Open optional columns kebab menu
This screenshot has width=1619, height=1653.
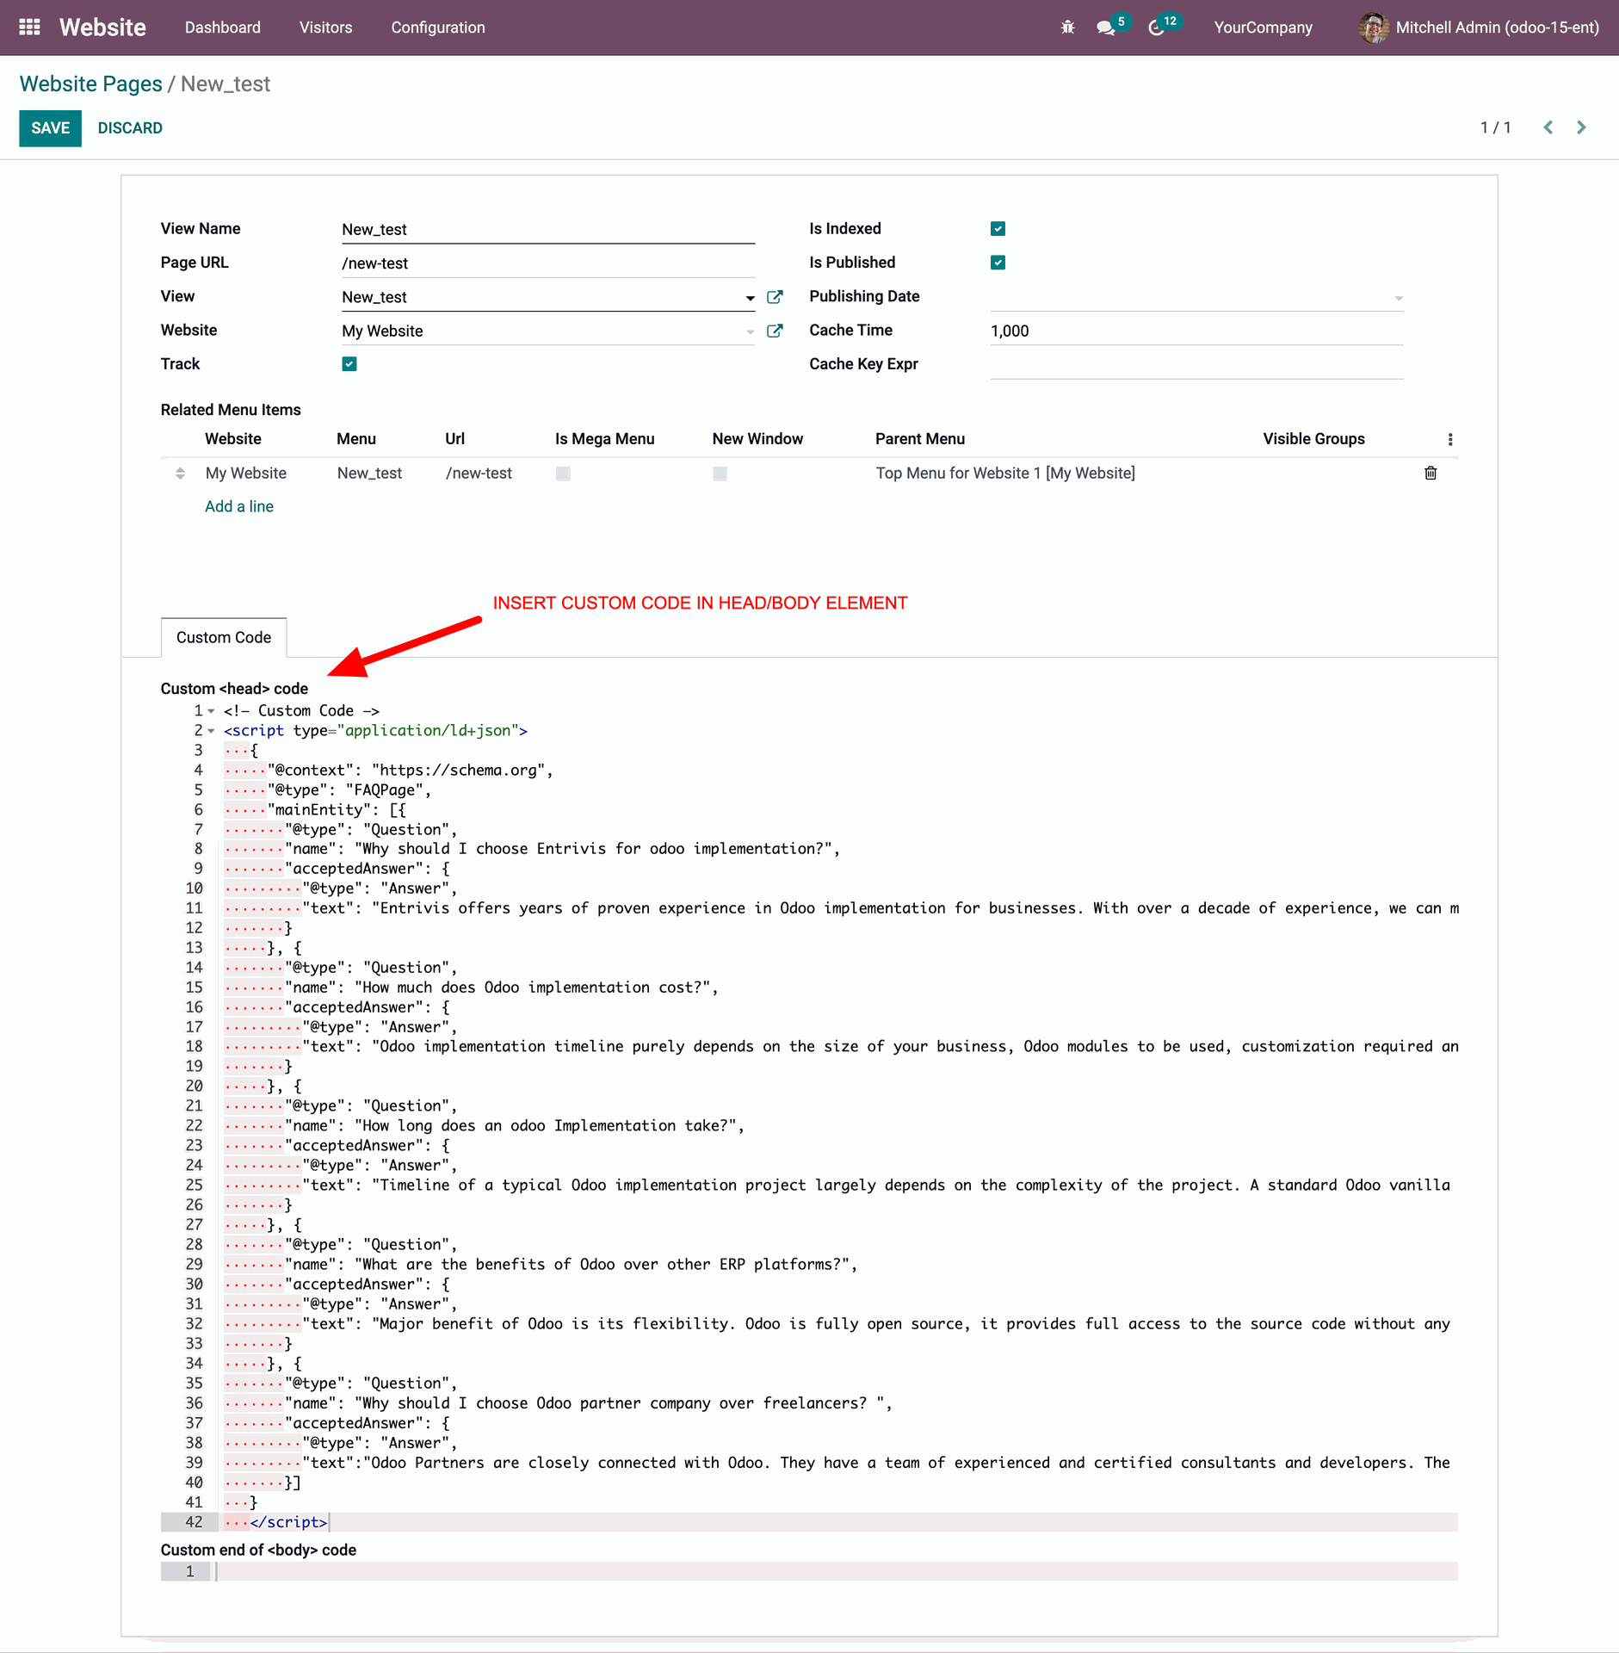click(1450, 439)
